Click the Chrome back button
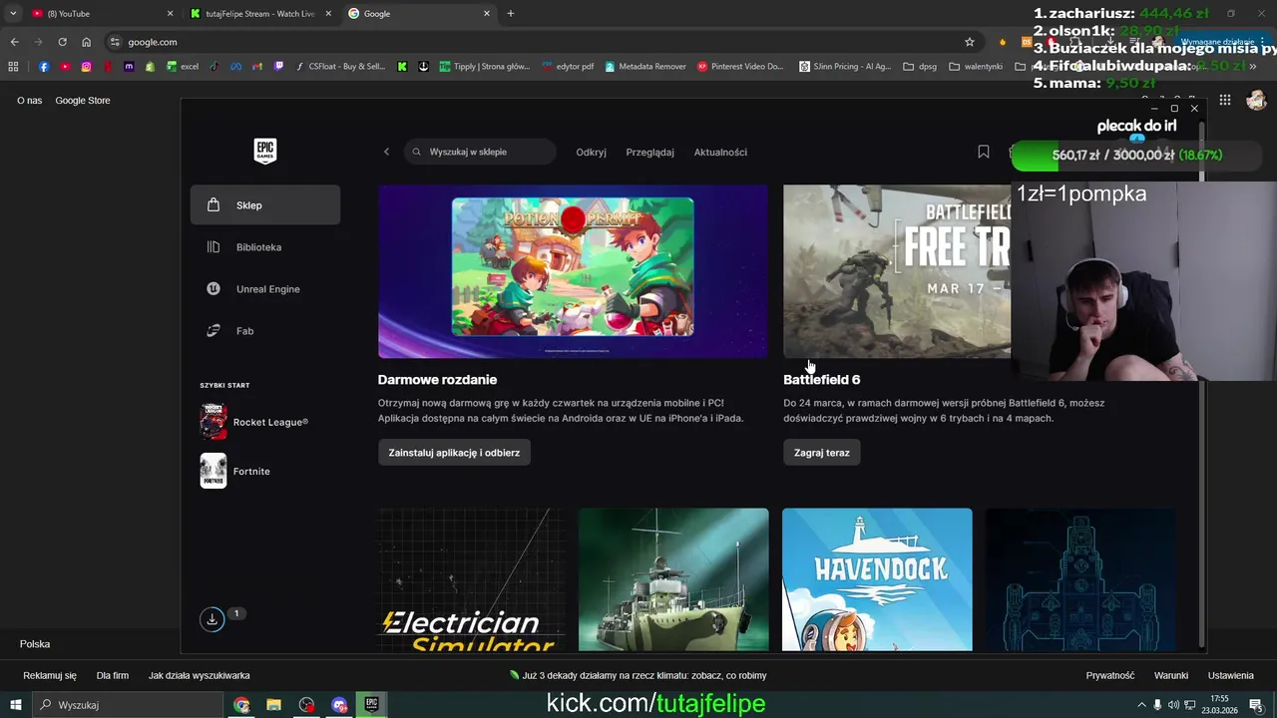This screenshot has height=718, width=1277. tap(14, 42)
